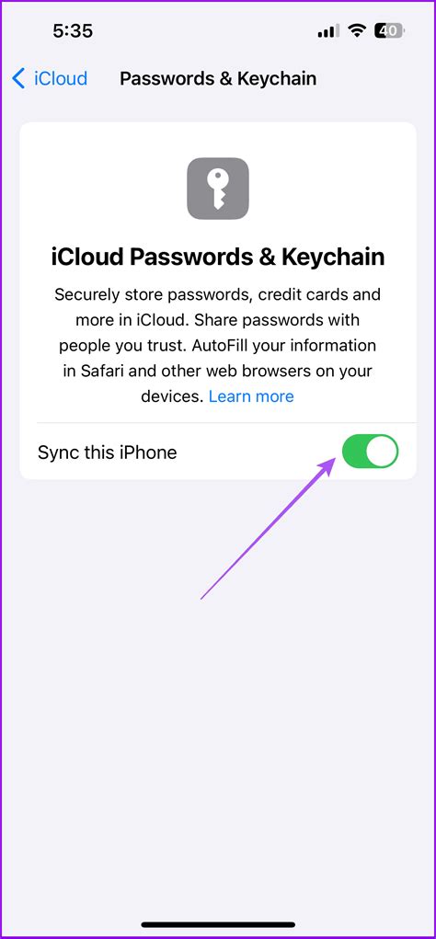Viewport: 436px width, 939px height.
Task: Tap the Wi-Fi status icon
Action: point(358,31)
